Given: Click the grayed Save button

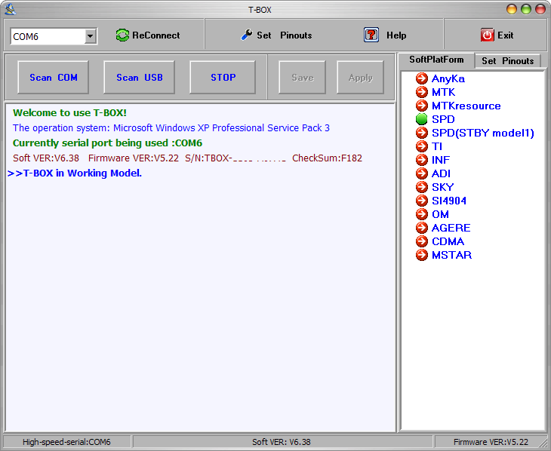Looking at the screenshot, I should (302, 77).
